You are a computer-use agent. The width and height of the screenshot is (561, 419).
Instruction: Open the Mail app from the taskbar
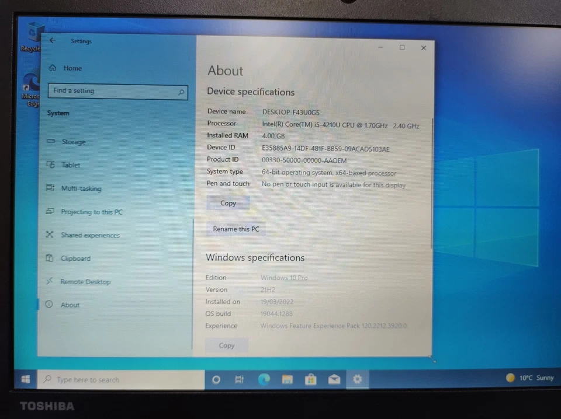pos(334,379)
